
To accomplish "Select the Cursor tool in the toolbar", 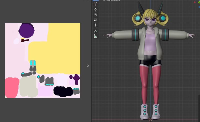I will click(x=95, y=4).
